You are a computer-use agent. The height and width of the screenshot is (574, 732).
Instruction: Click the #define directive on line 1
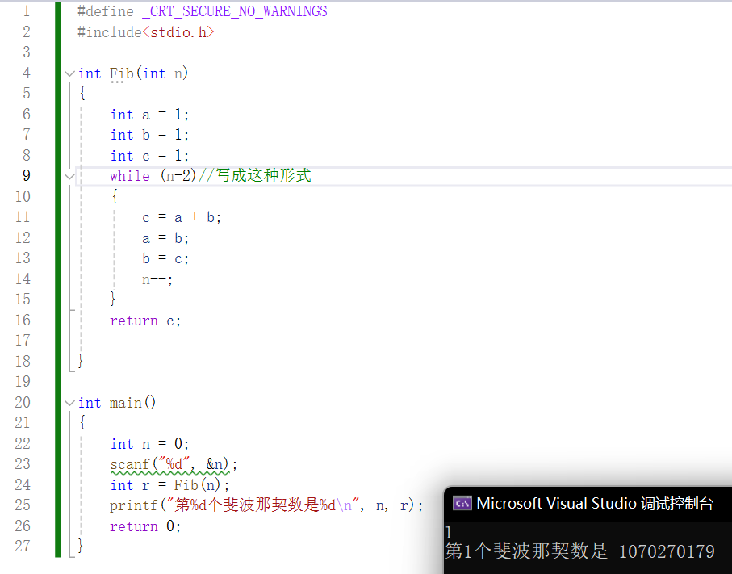click(x=106, y=11)
